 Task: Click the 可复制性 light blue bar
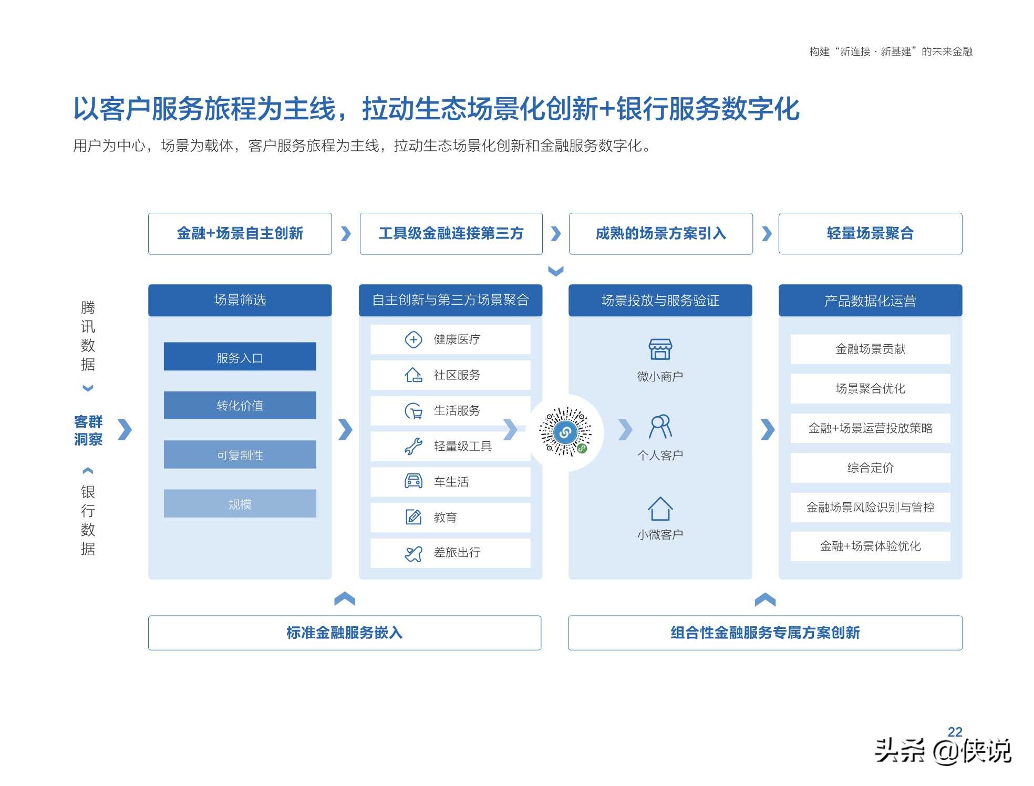240,454
